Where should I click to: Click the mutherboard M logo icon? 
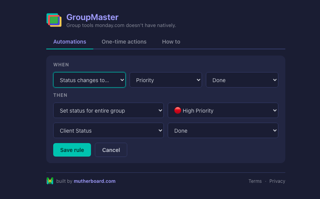coord(50,181)
